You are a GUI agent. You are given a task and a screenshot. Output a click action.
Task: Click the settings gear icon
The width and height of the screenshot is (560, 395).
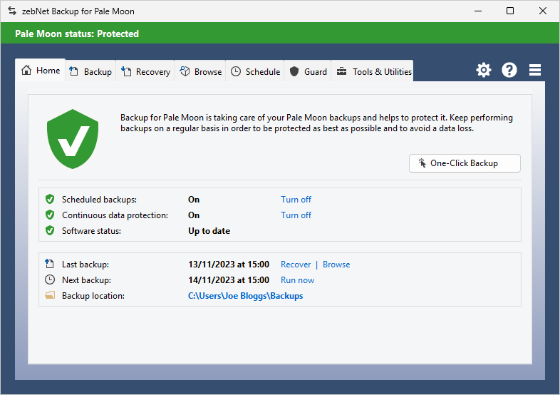coord(484,70)
